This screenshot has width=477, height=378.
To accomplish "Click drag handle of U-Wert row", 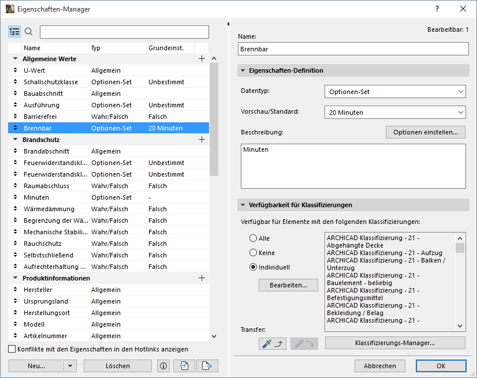I will 15,70.
